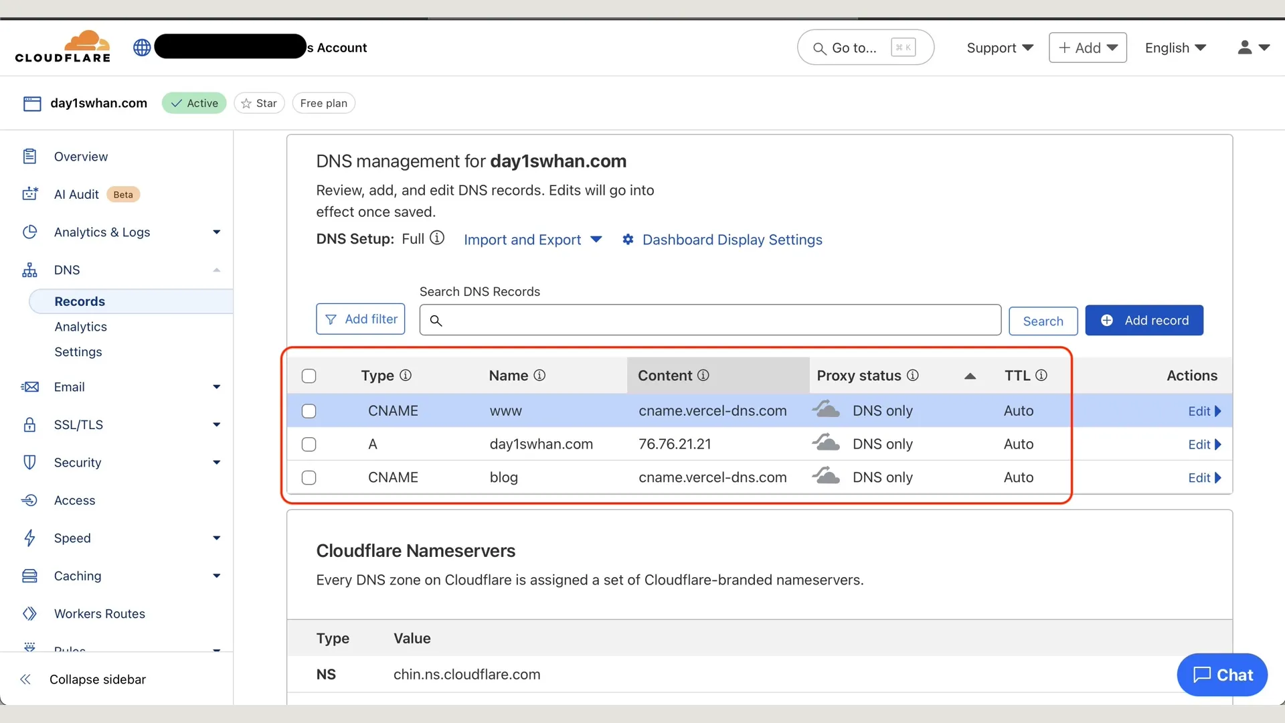Open DNS Settings in sidebar

click(78, 352)
